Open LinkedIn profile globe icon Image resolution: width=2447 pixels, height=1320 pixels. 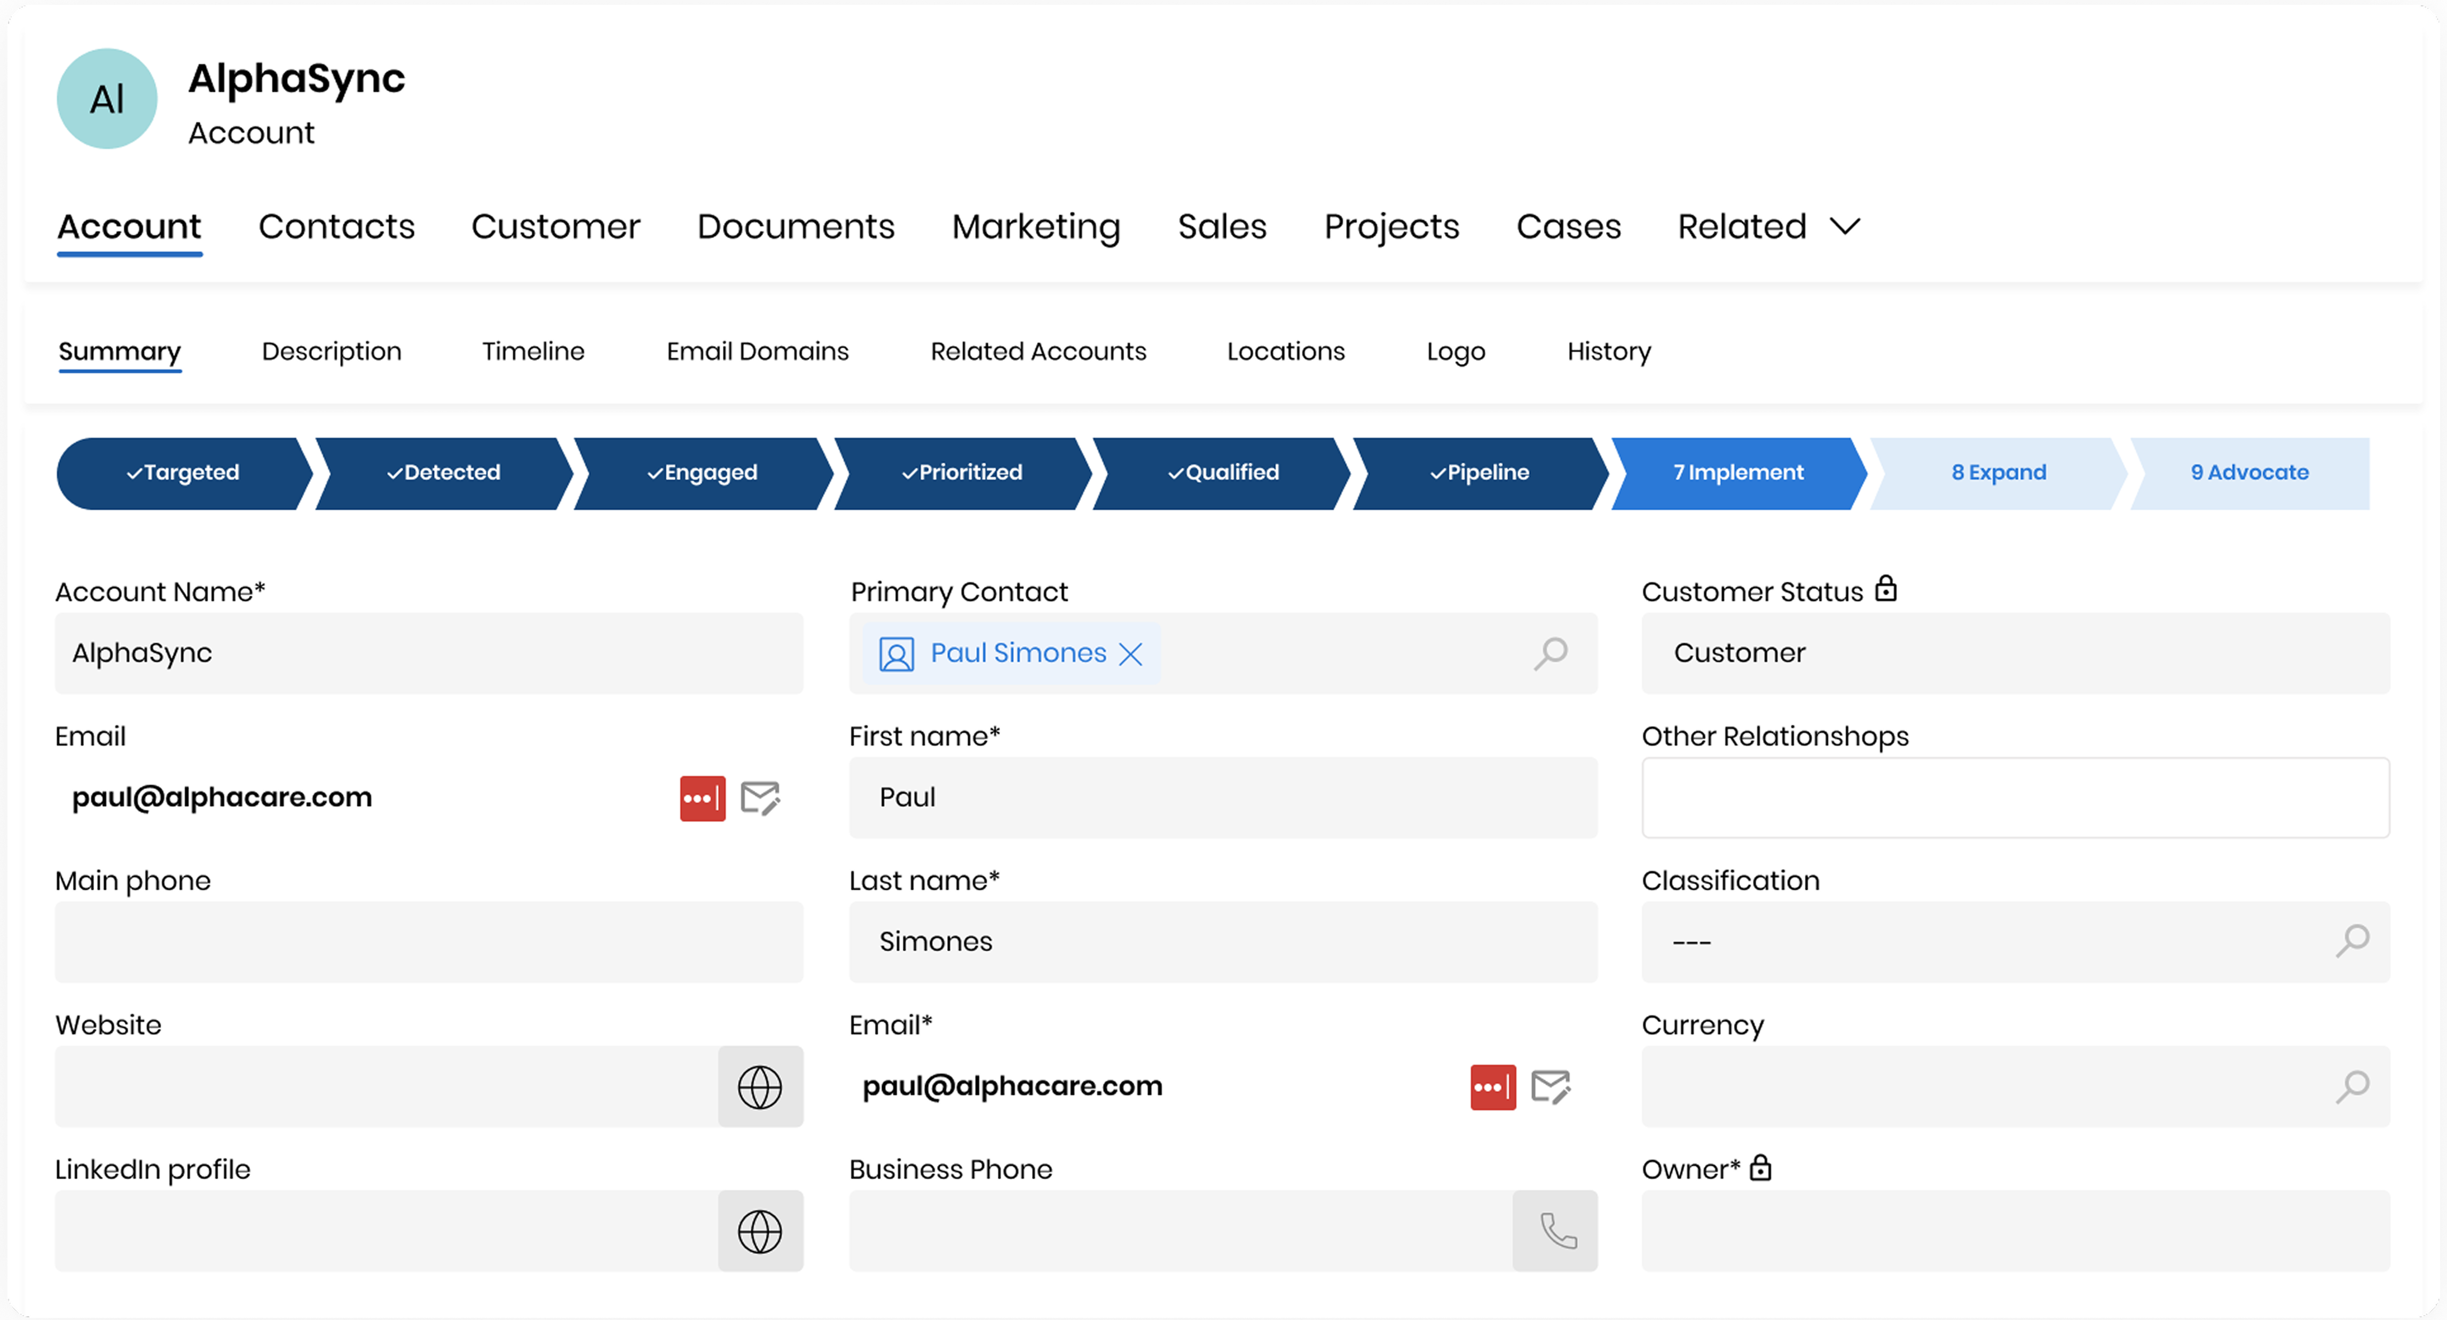coord(760,1232)
